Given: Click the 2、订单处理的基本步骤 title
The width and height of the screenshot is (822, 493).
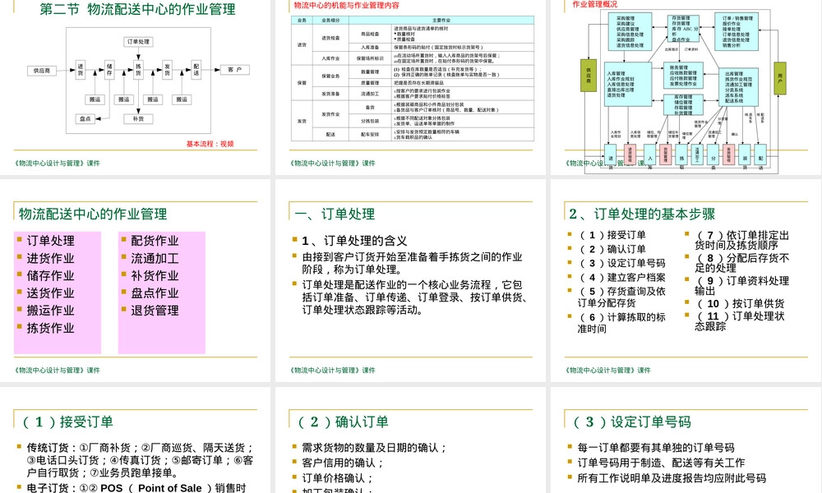Looking at the screenshot, I should (642, 214).
